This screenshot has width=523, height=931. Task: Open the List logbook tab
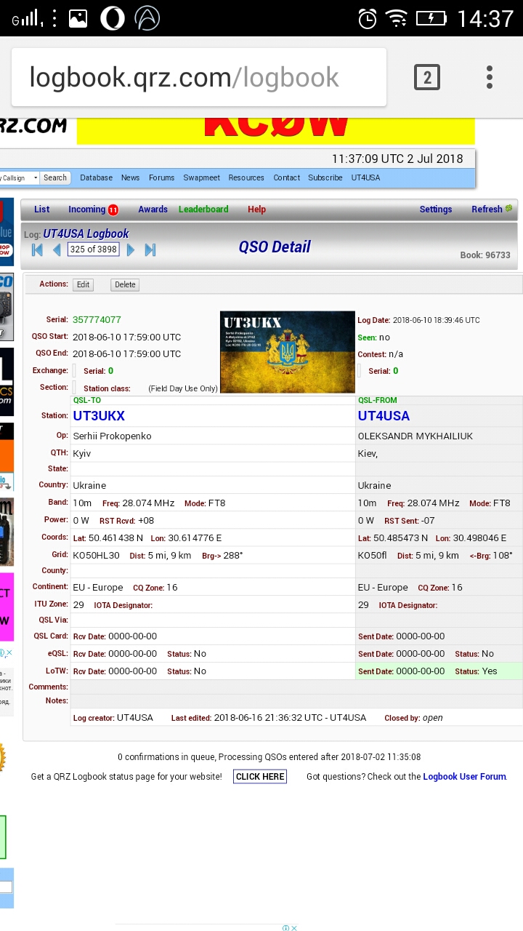(42, 209)
